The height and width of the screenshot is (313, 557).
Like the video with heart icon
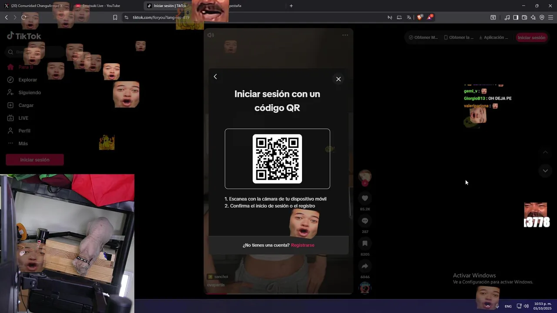365,198
